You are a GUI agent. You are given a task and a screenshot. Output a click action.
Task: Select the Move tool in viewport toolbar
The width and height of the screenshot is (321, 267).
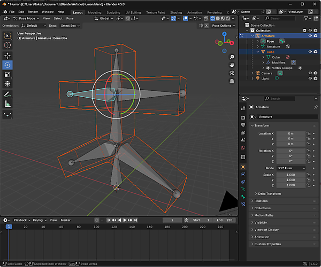[x=7, y=55]
